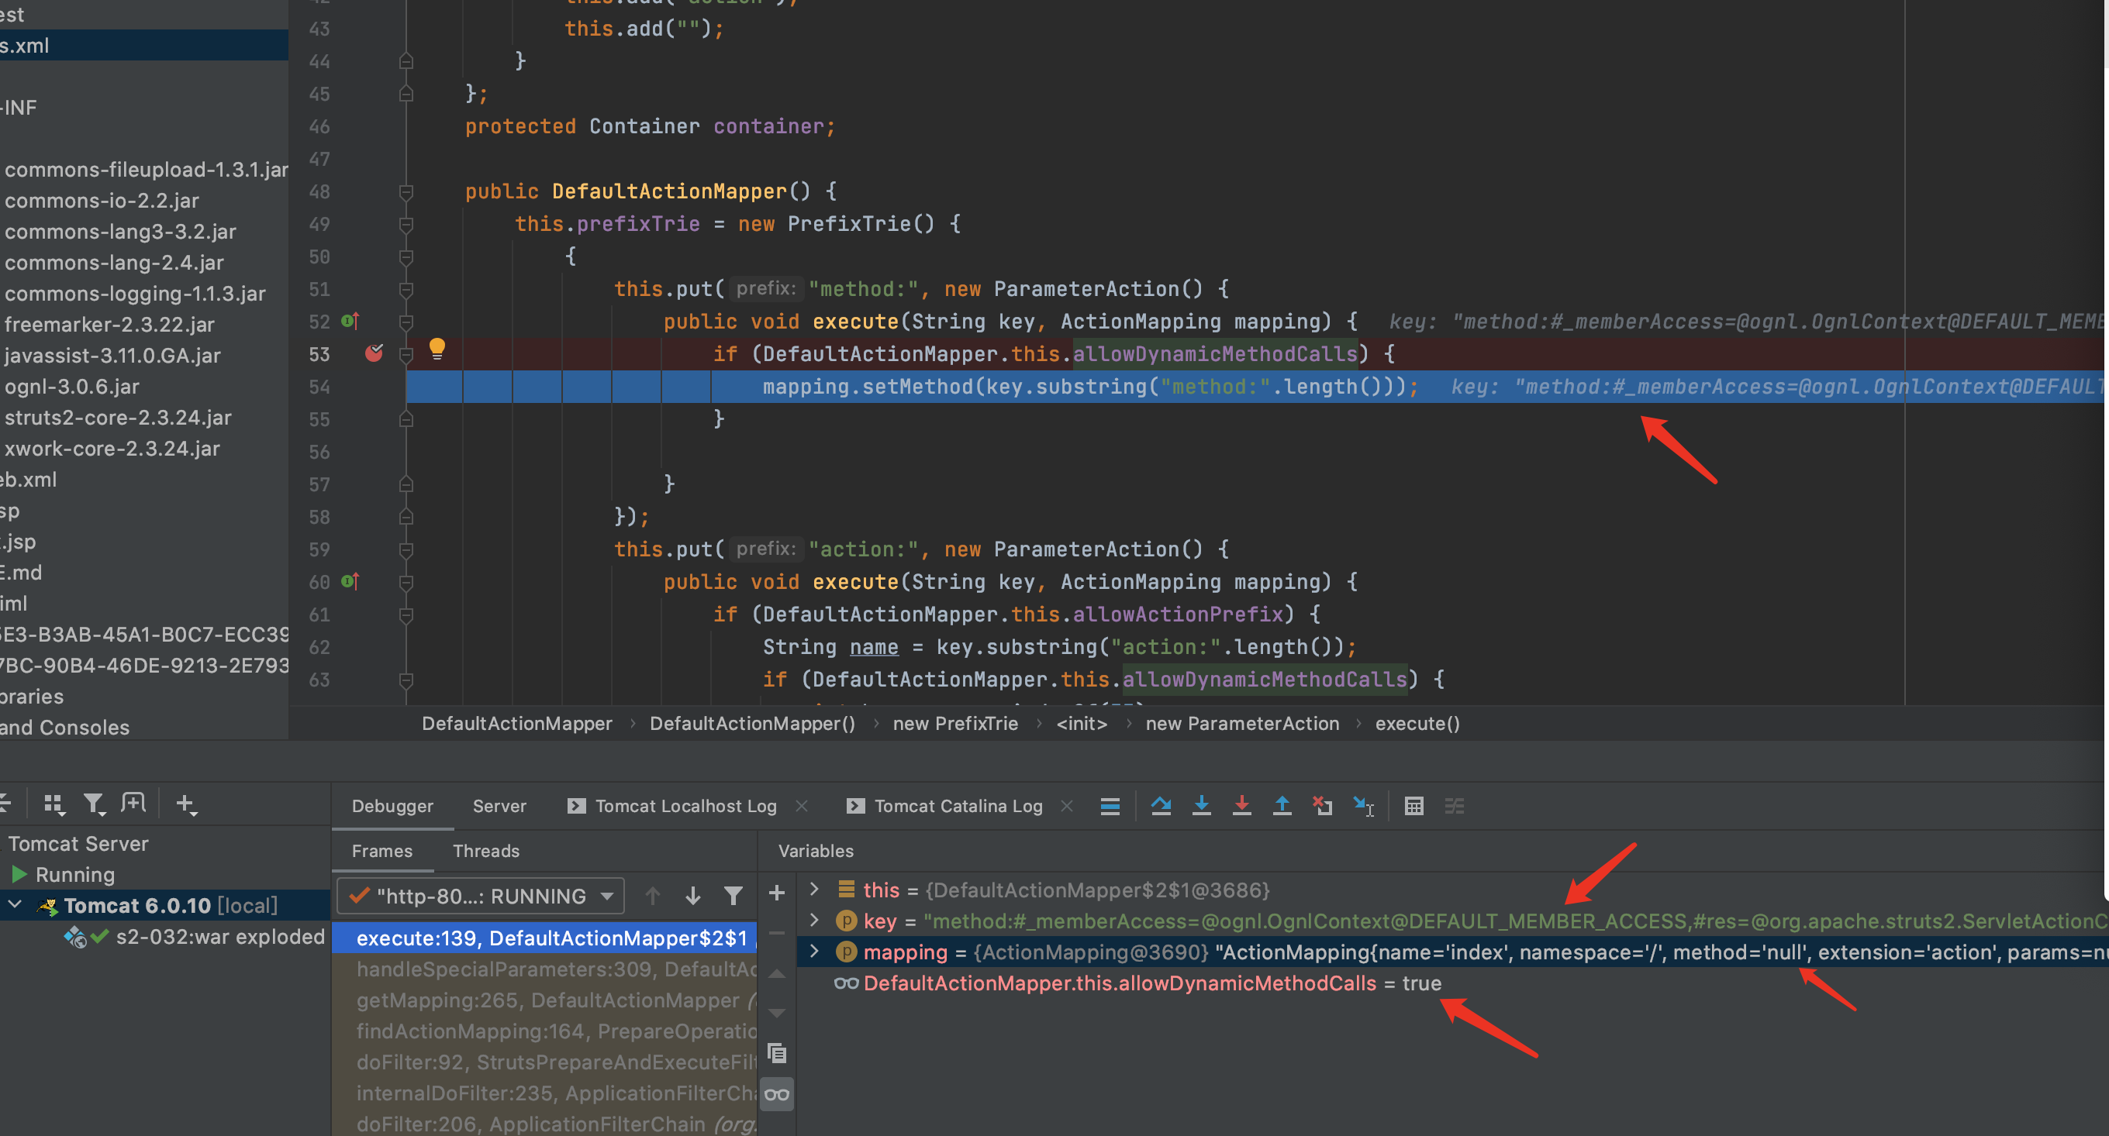Fold the code block at line 51
Viewport: 2109px width, 1136px height.
(406, 289)
